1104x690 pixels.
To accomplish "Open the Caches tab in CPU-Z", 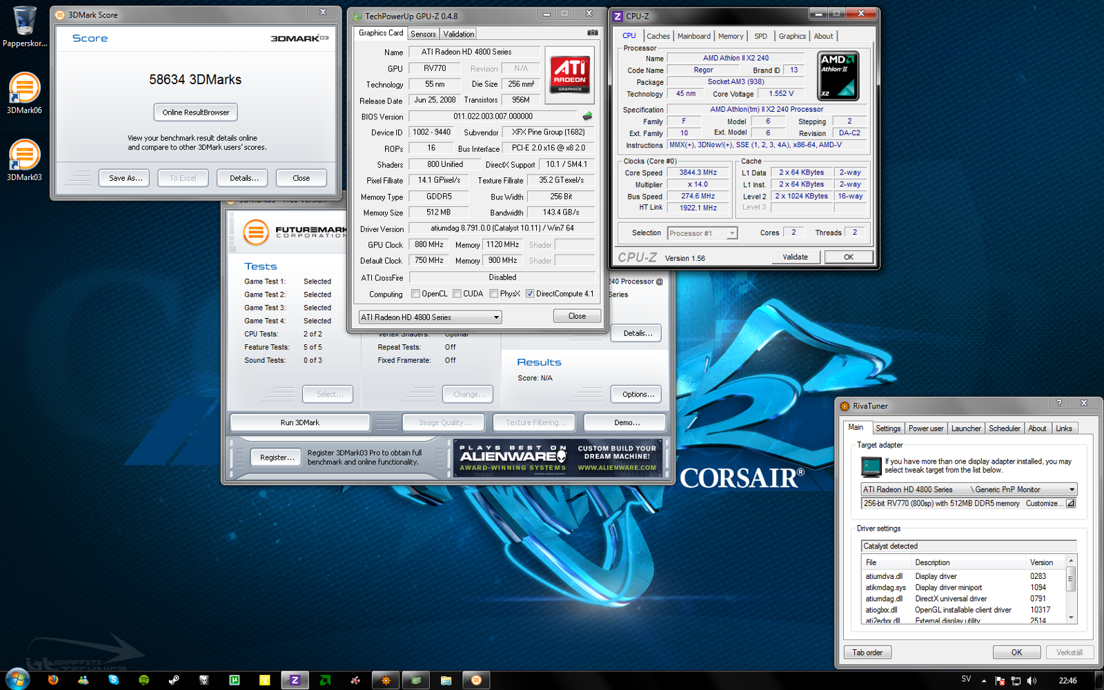I will [x=658, y=37].
